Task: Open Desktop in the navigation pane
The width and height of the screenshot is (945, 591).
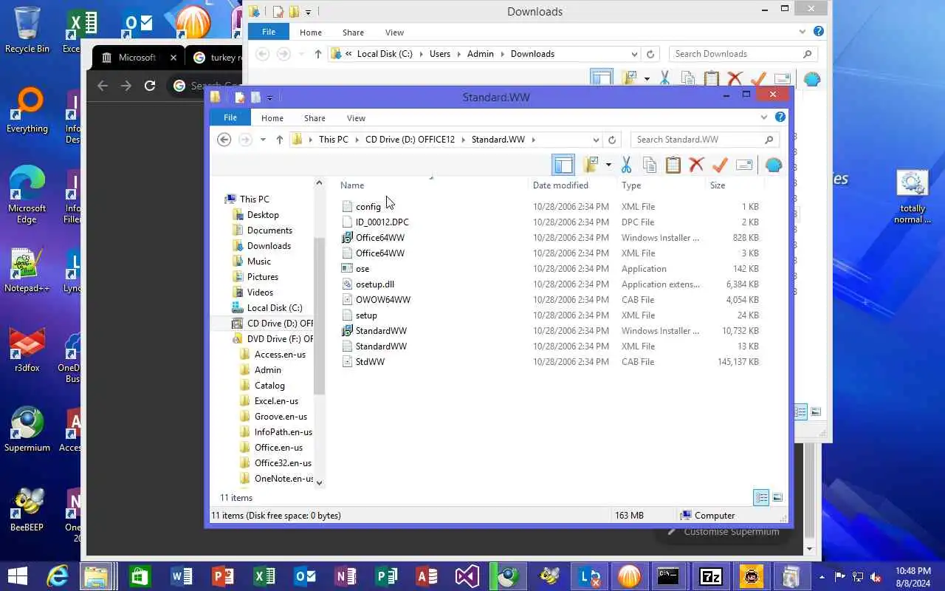Action: (263, 215)
